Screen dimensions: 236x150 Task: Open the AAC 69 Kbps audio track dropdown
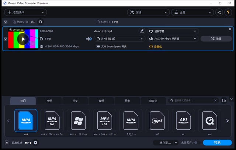coord(173,39)
